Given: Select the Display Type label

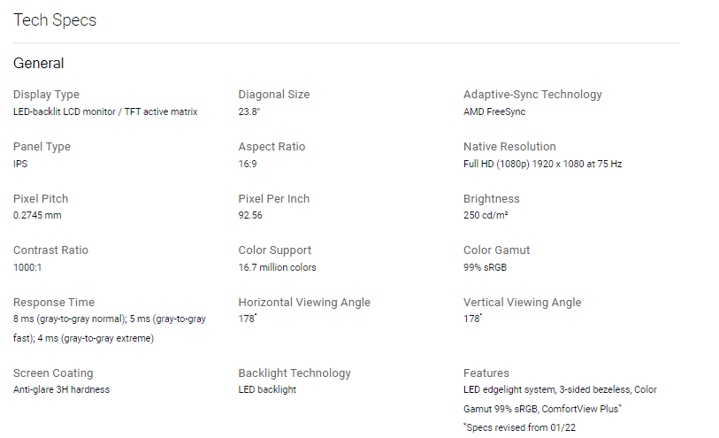Looking at the screenshot, I should (46, 95).
